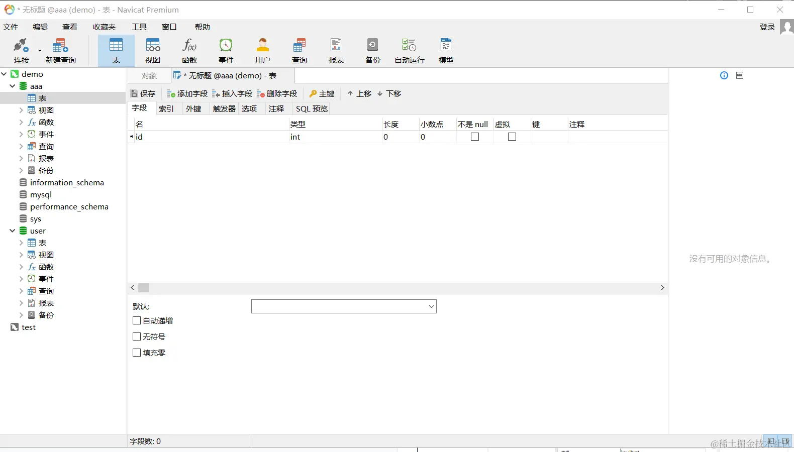
Task: Click 上移 (Move Up) button
Action: [x=359, y=93]
